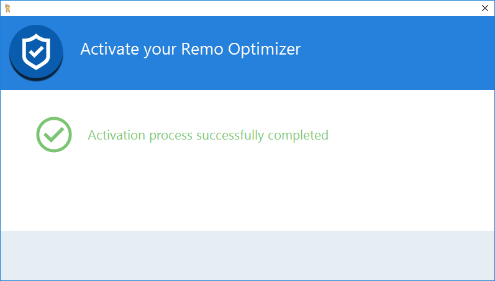
Task: Click the word "Activate" in the heading
Action: 106,49
